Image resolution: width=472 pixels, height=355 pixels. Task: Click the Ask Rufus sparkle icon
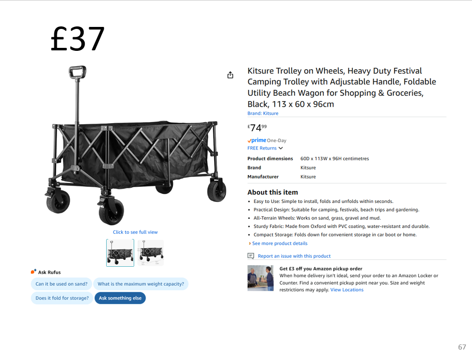(33, 272)
